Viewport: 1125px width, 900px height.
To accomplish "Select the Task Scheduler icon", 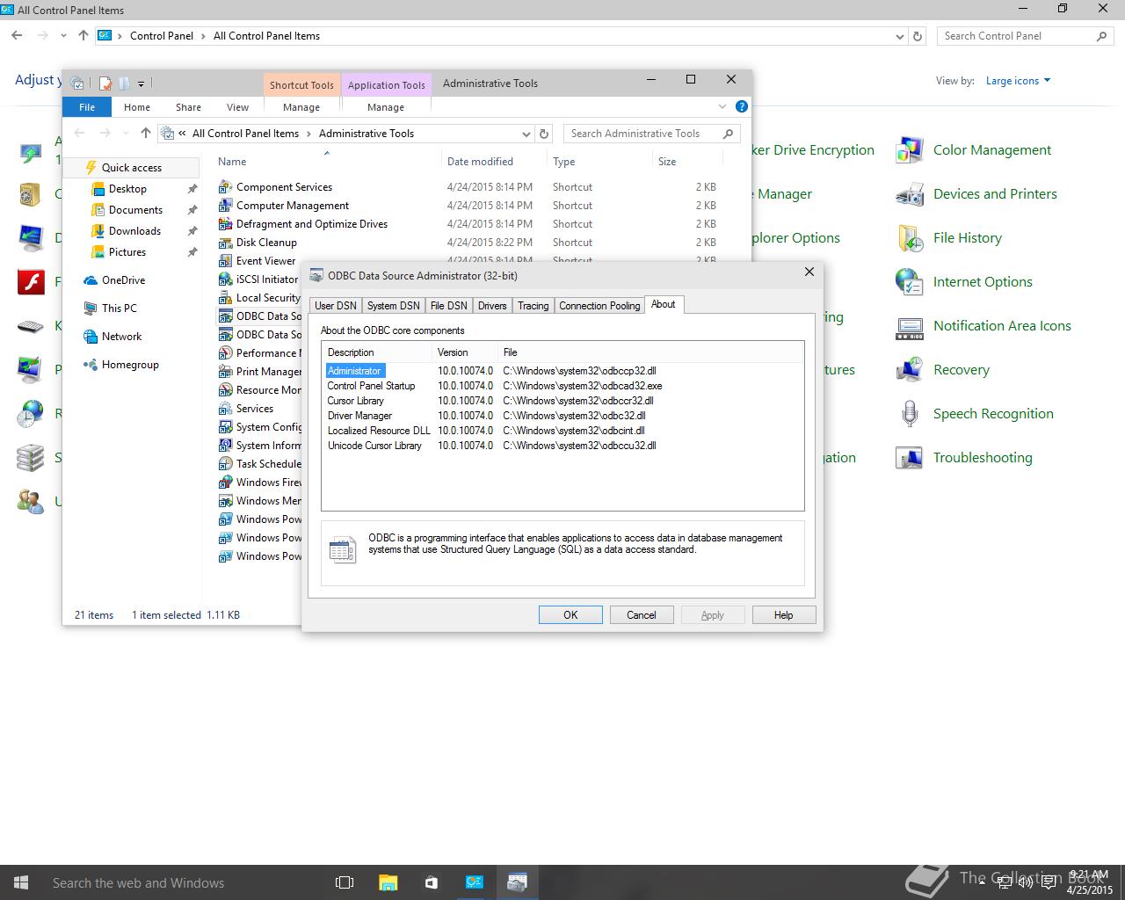I will click(225, 464).
